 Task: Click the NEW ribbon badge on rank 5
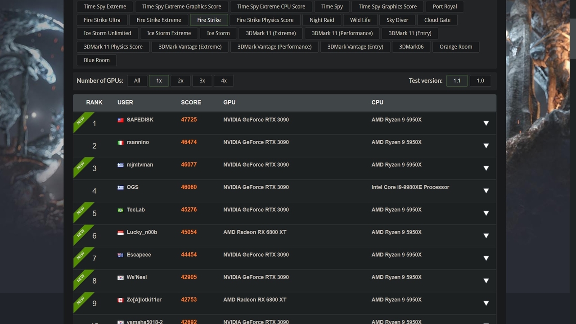click(81, 210)
